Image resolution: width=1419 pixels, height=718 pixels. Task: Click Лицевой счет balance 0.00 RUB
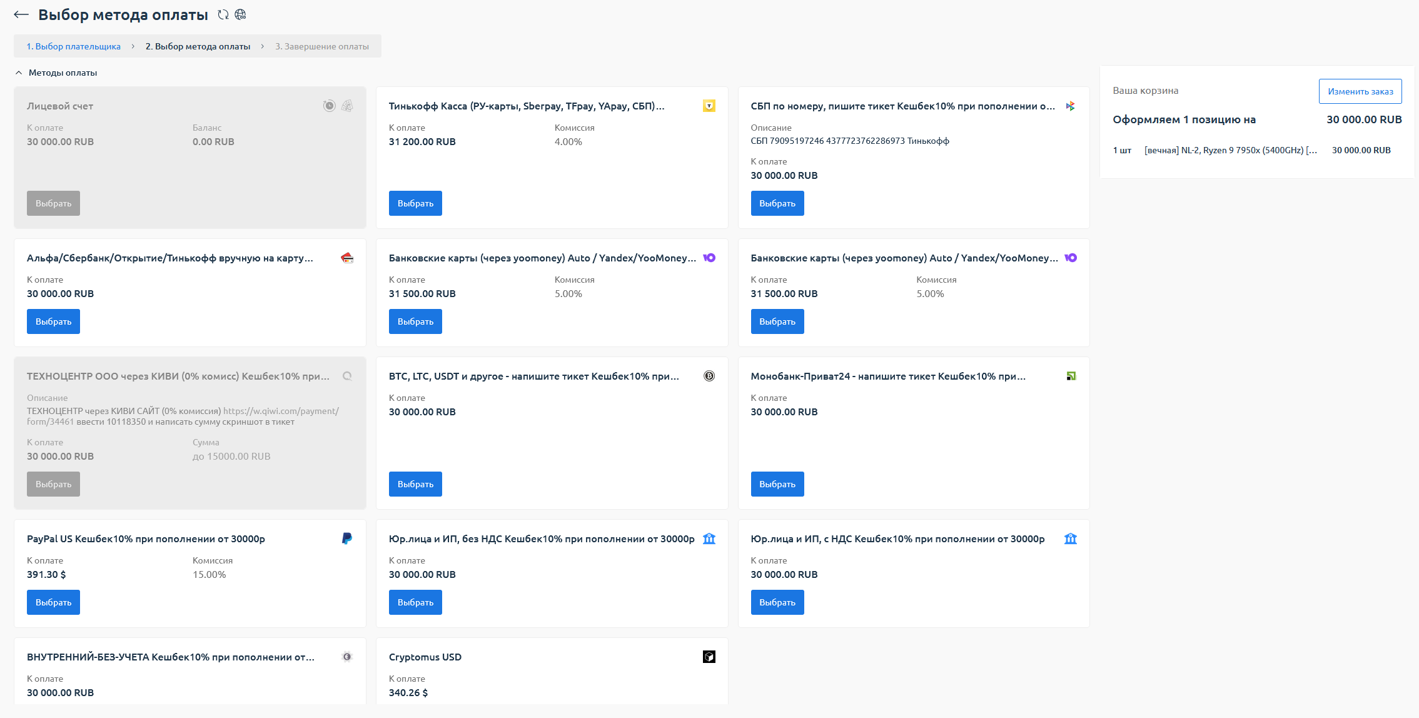click(213, 141)
